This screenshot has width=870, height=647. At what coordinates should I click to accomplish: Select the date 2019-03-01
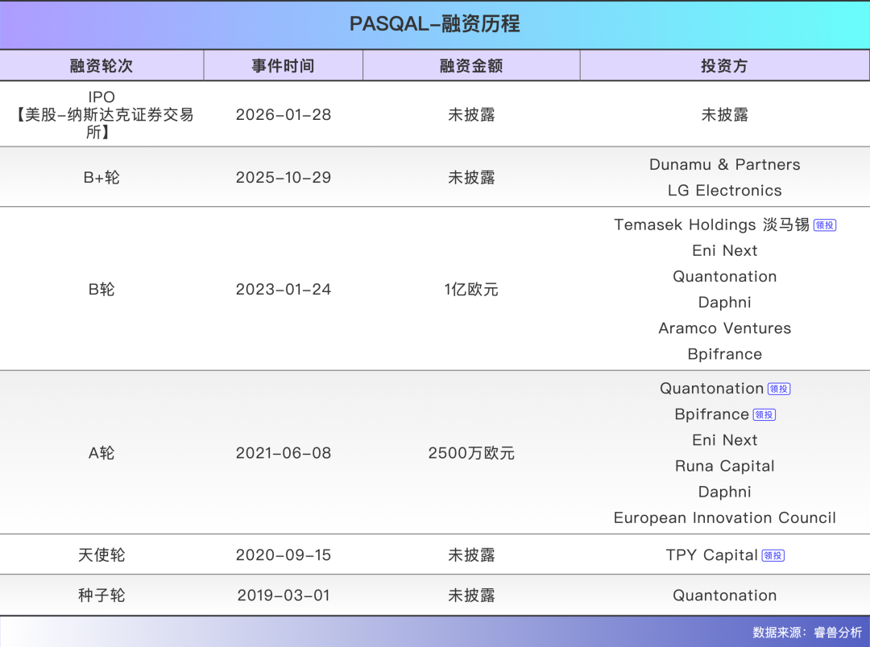[283, 595]
